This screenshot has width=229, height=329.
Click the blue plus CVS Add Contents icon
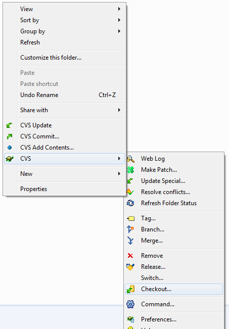(x=10, y=148)
